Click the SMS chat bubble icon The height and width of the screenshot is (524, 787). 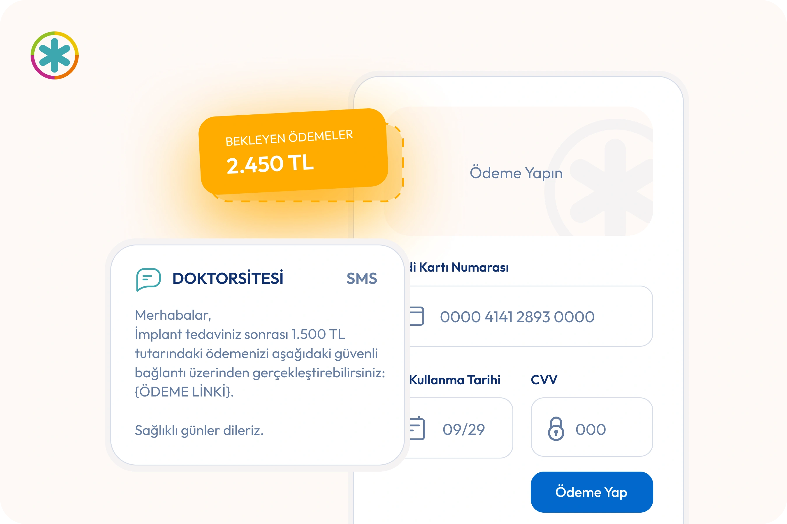pos(148,279)
